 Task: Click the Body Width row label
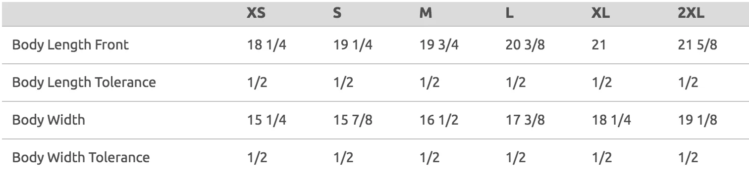point(49,120)
